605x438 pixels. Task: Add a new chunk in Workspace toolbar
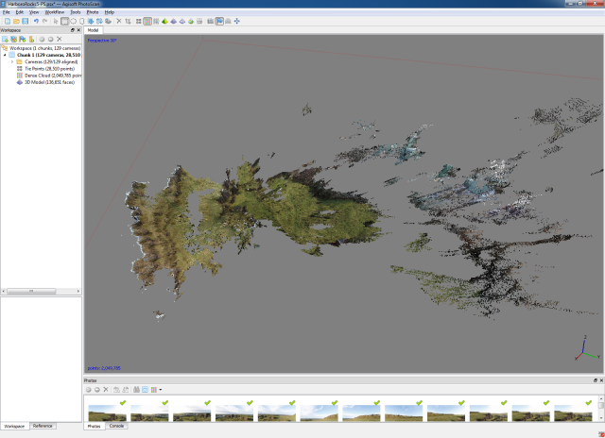click(x=5, y=39)
